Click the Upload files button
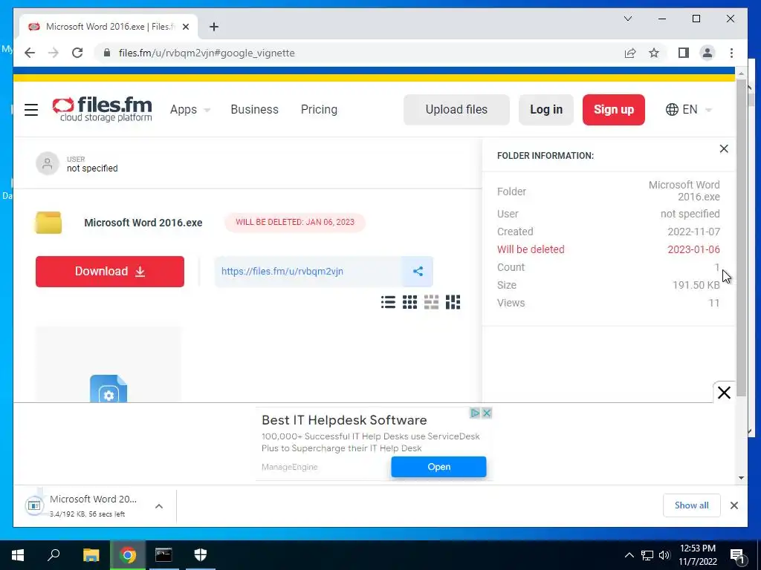This screenshot has width=761, height=570. point(456,110)
